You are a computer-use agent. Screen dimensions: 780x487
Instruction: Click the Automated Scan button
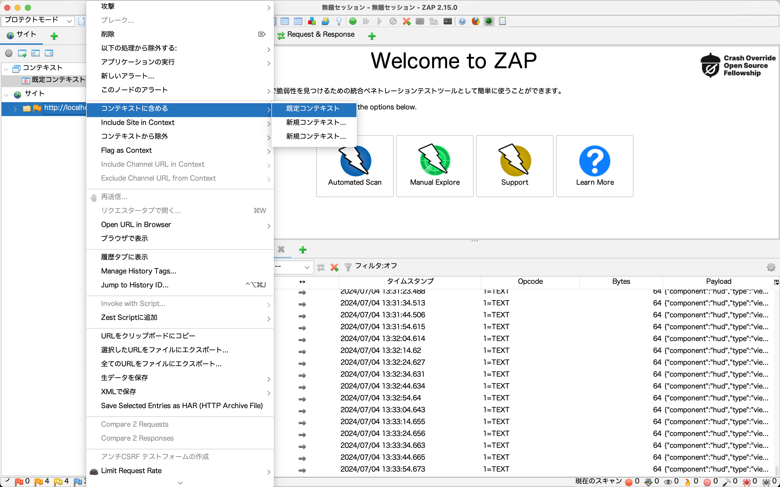355,166
